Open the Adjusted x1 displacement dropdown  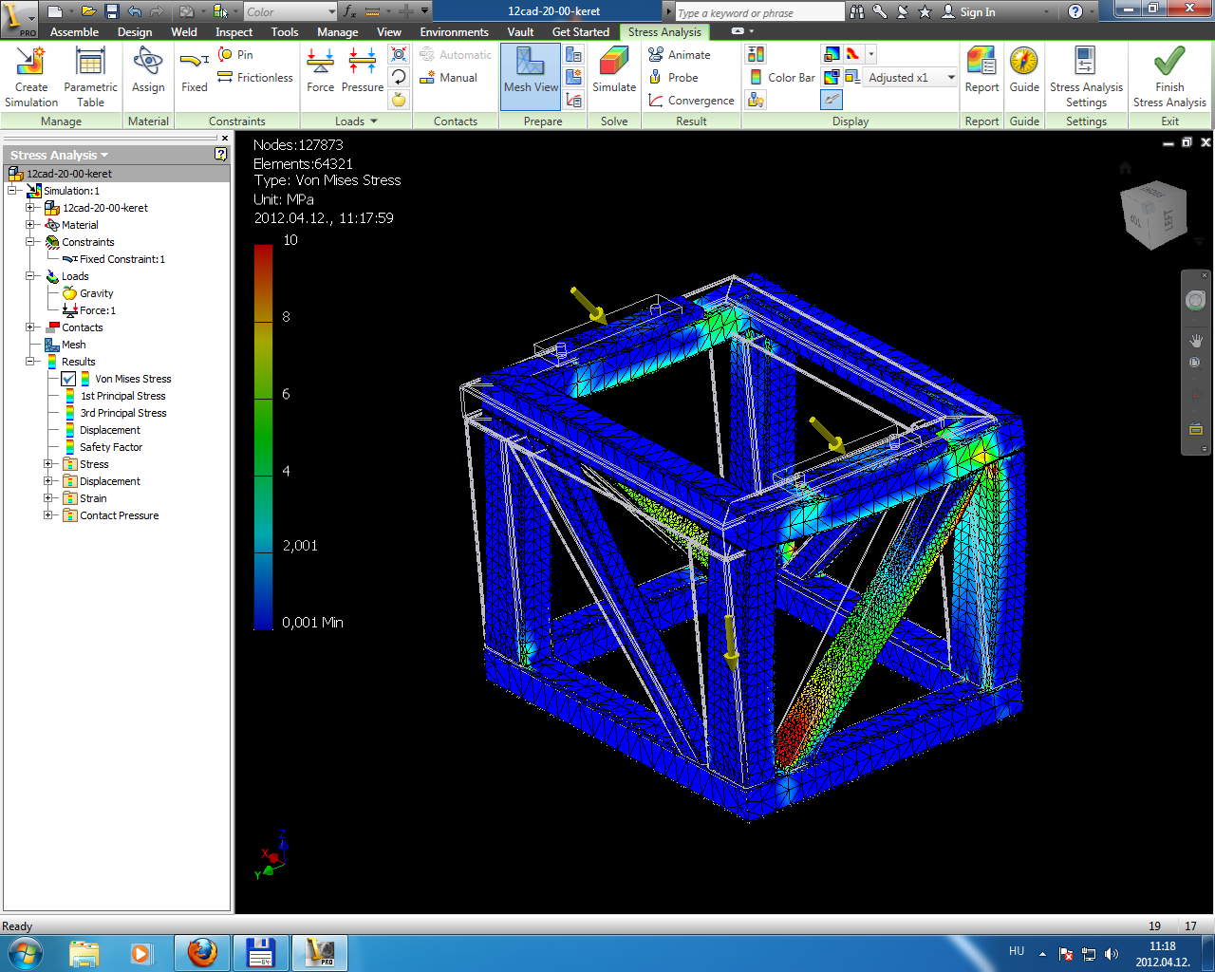951,78
